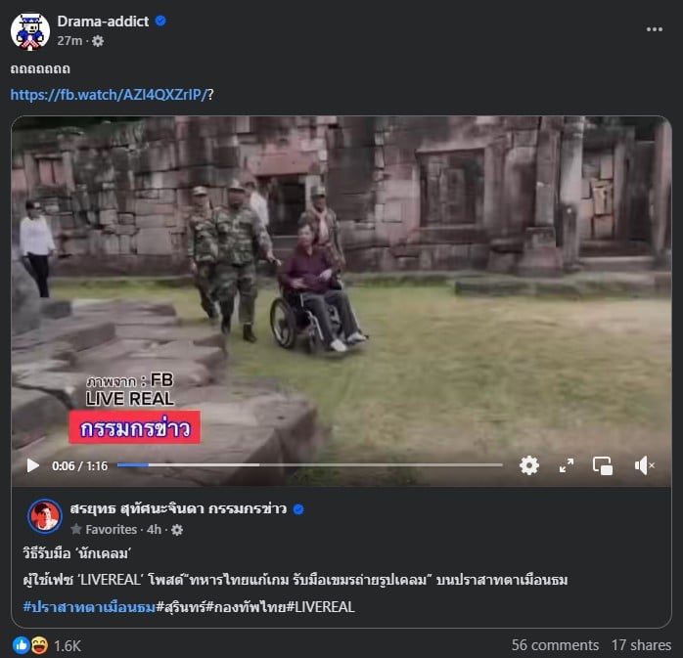Click post text ถถถถถถถ
The height and width of the screenshot is (658, 683).
point(40,69)
